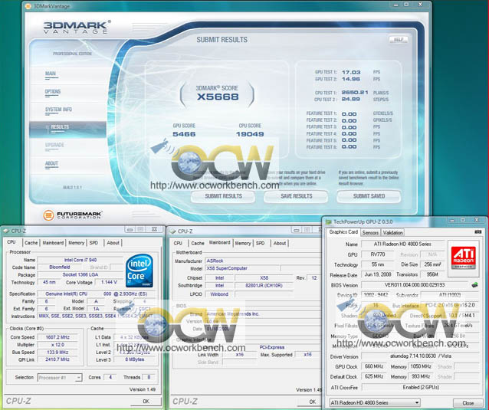Open CPU tab in CPU-Z mainboard window
This screenshot has height=410, width=489.
178,243
